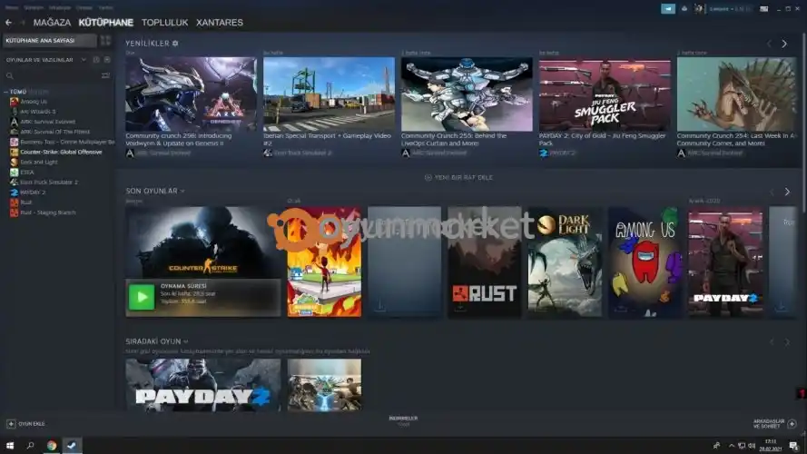Open the sidebar advanced filter icon
807x454 pixels.
click(106, 75)
